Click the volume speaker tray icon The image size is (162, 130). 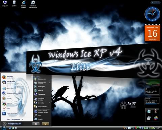[x=149, y=128]
